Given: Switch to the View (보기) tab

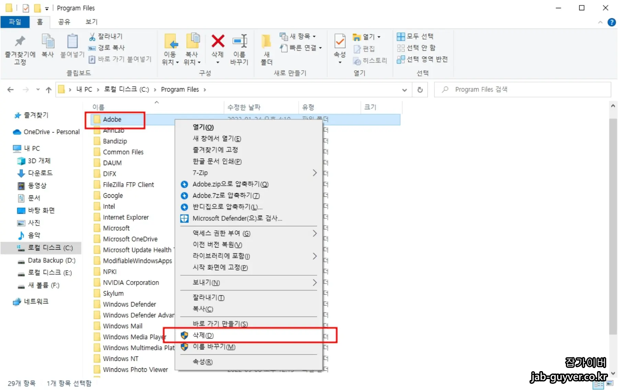Looking at the screenshot, I should point(91,22).
